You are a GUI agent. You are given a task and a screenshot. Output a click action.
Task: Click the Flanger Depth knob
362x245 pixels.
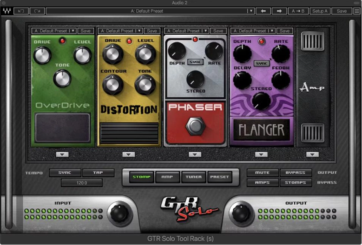point(242,54)
